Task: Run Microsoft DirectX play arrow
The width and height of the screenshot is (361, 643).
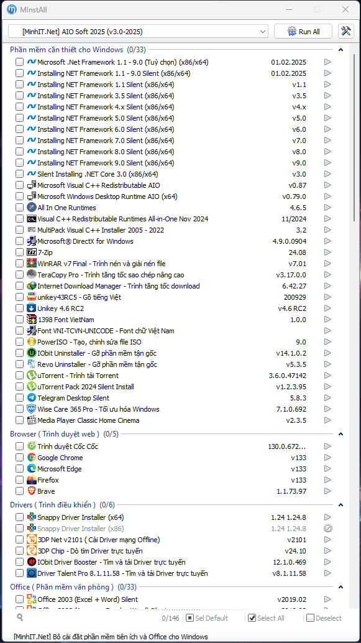Action: (327, 241)
